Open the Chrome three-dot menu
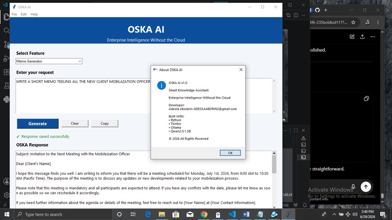This screenshot has height=220, width=392. pos(378,22)
